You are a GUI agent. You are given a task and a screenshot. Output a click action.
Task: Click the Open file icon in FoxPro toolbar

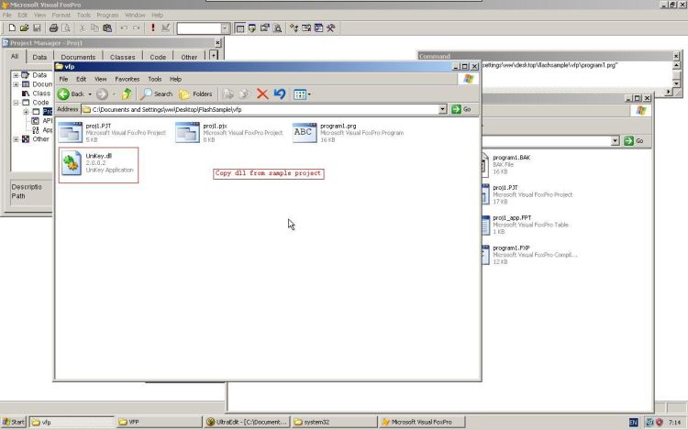point(24,28)
